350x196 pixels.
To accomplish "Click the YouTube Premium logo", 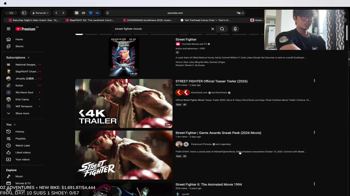I will pos(26,29).
